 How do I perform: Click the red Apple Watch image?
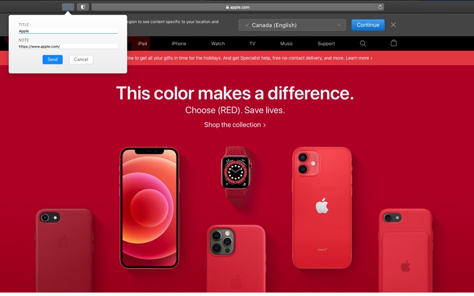(236, 172)
